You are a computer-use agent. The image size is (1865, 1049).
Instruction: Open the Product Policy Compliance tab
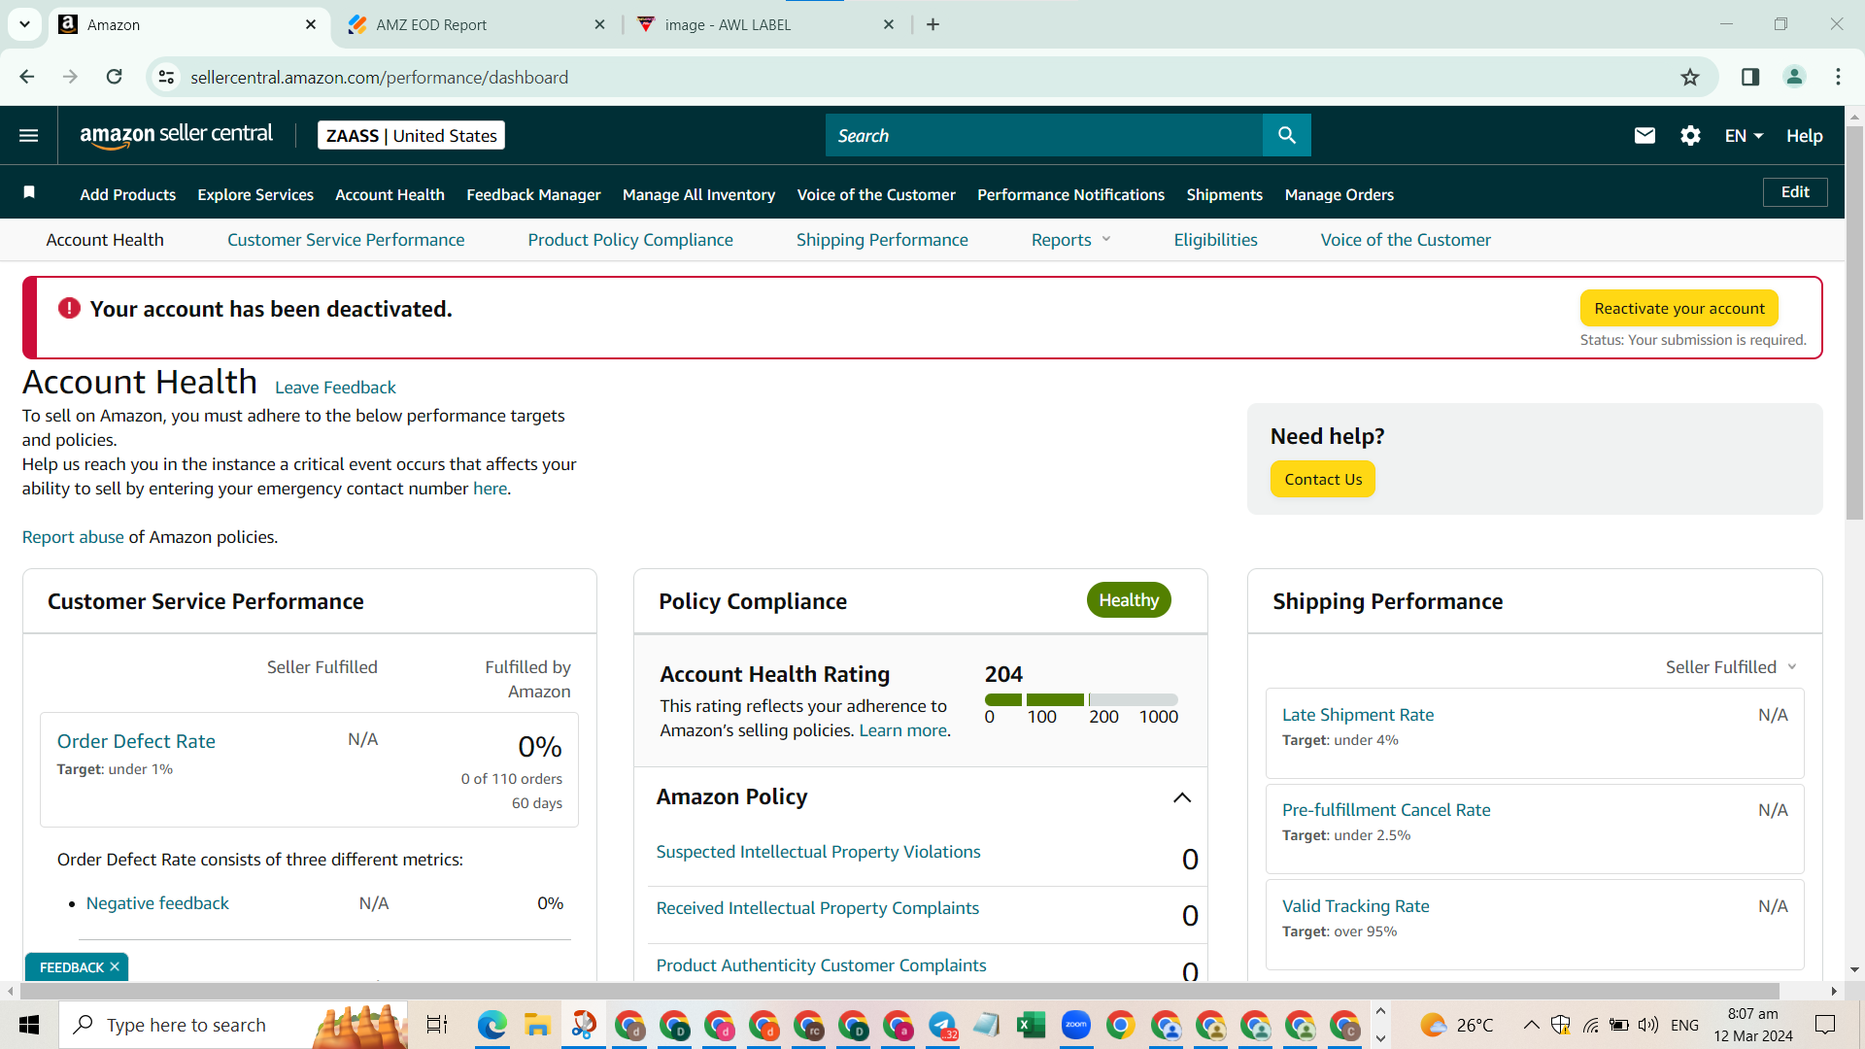tap(630, 240)
